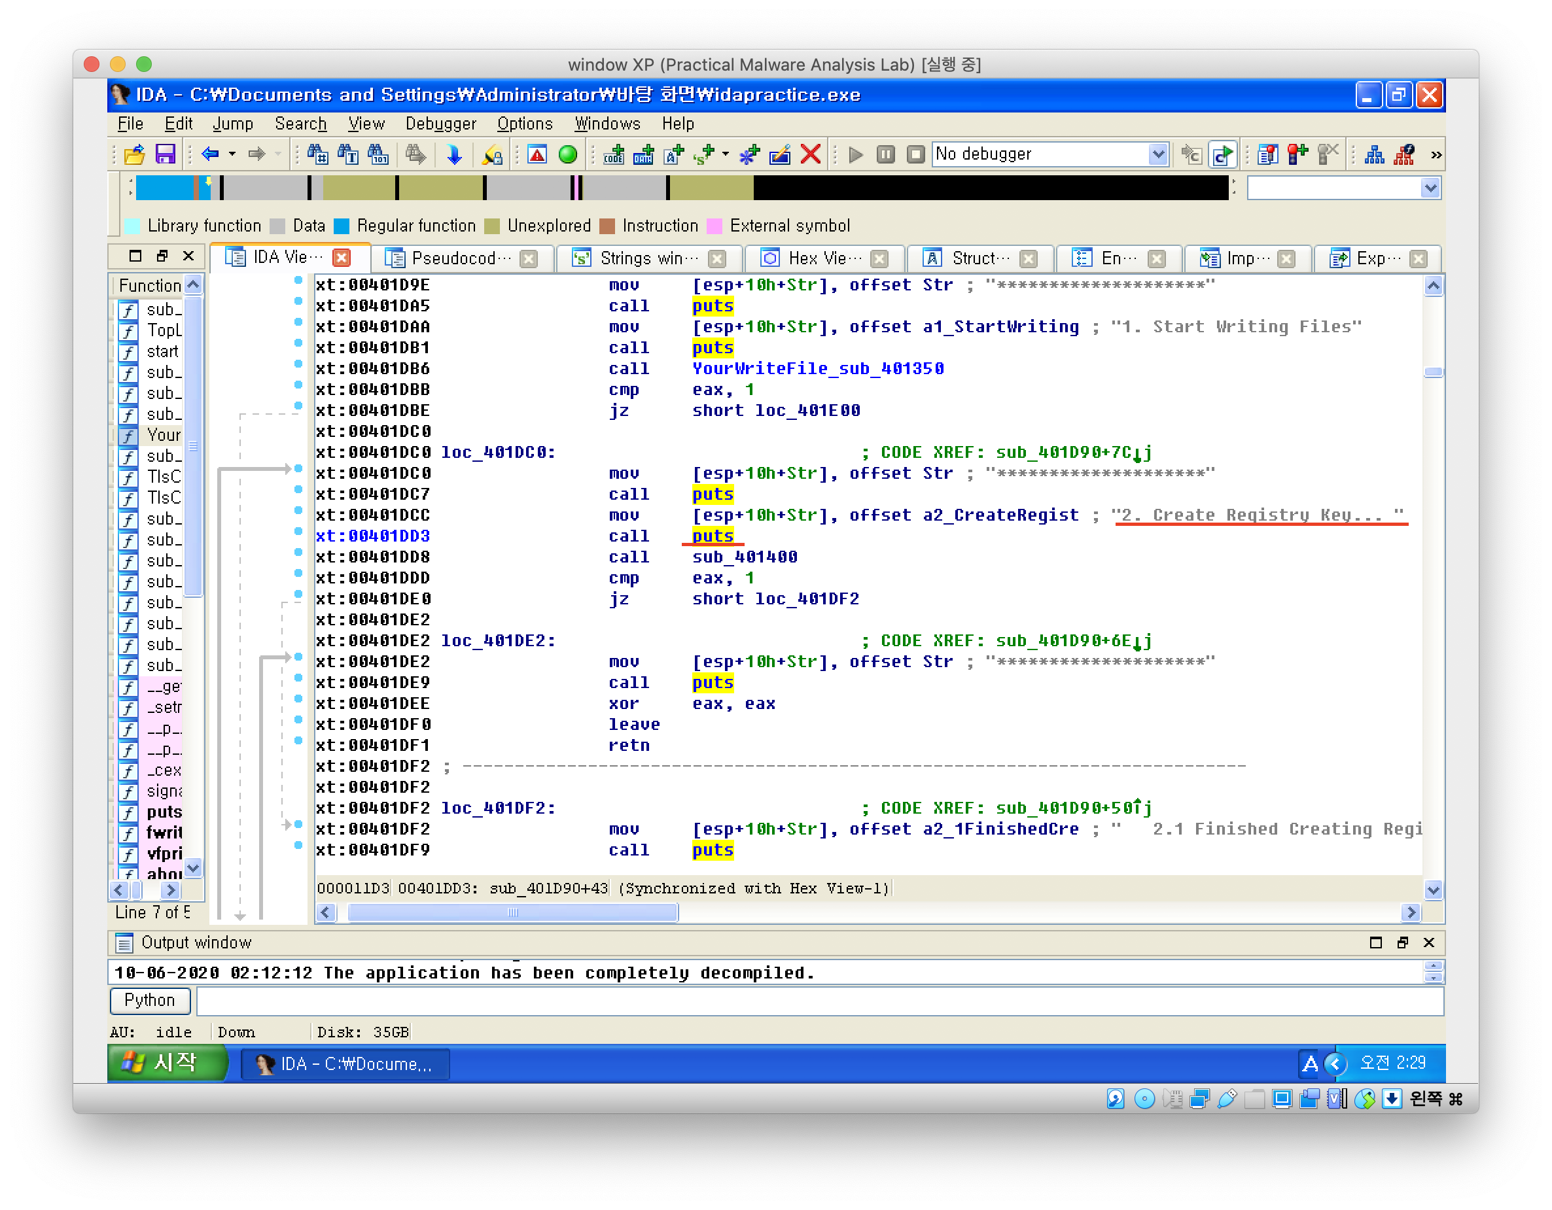Viewport: 1552px width, 1210px height.
Task: Switch to the Hex View tab
Action: pos(824,258)
